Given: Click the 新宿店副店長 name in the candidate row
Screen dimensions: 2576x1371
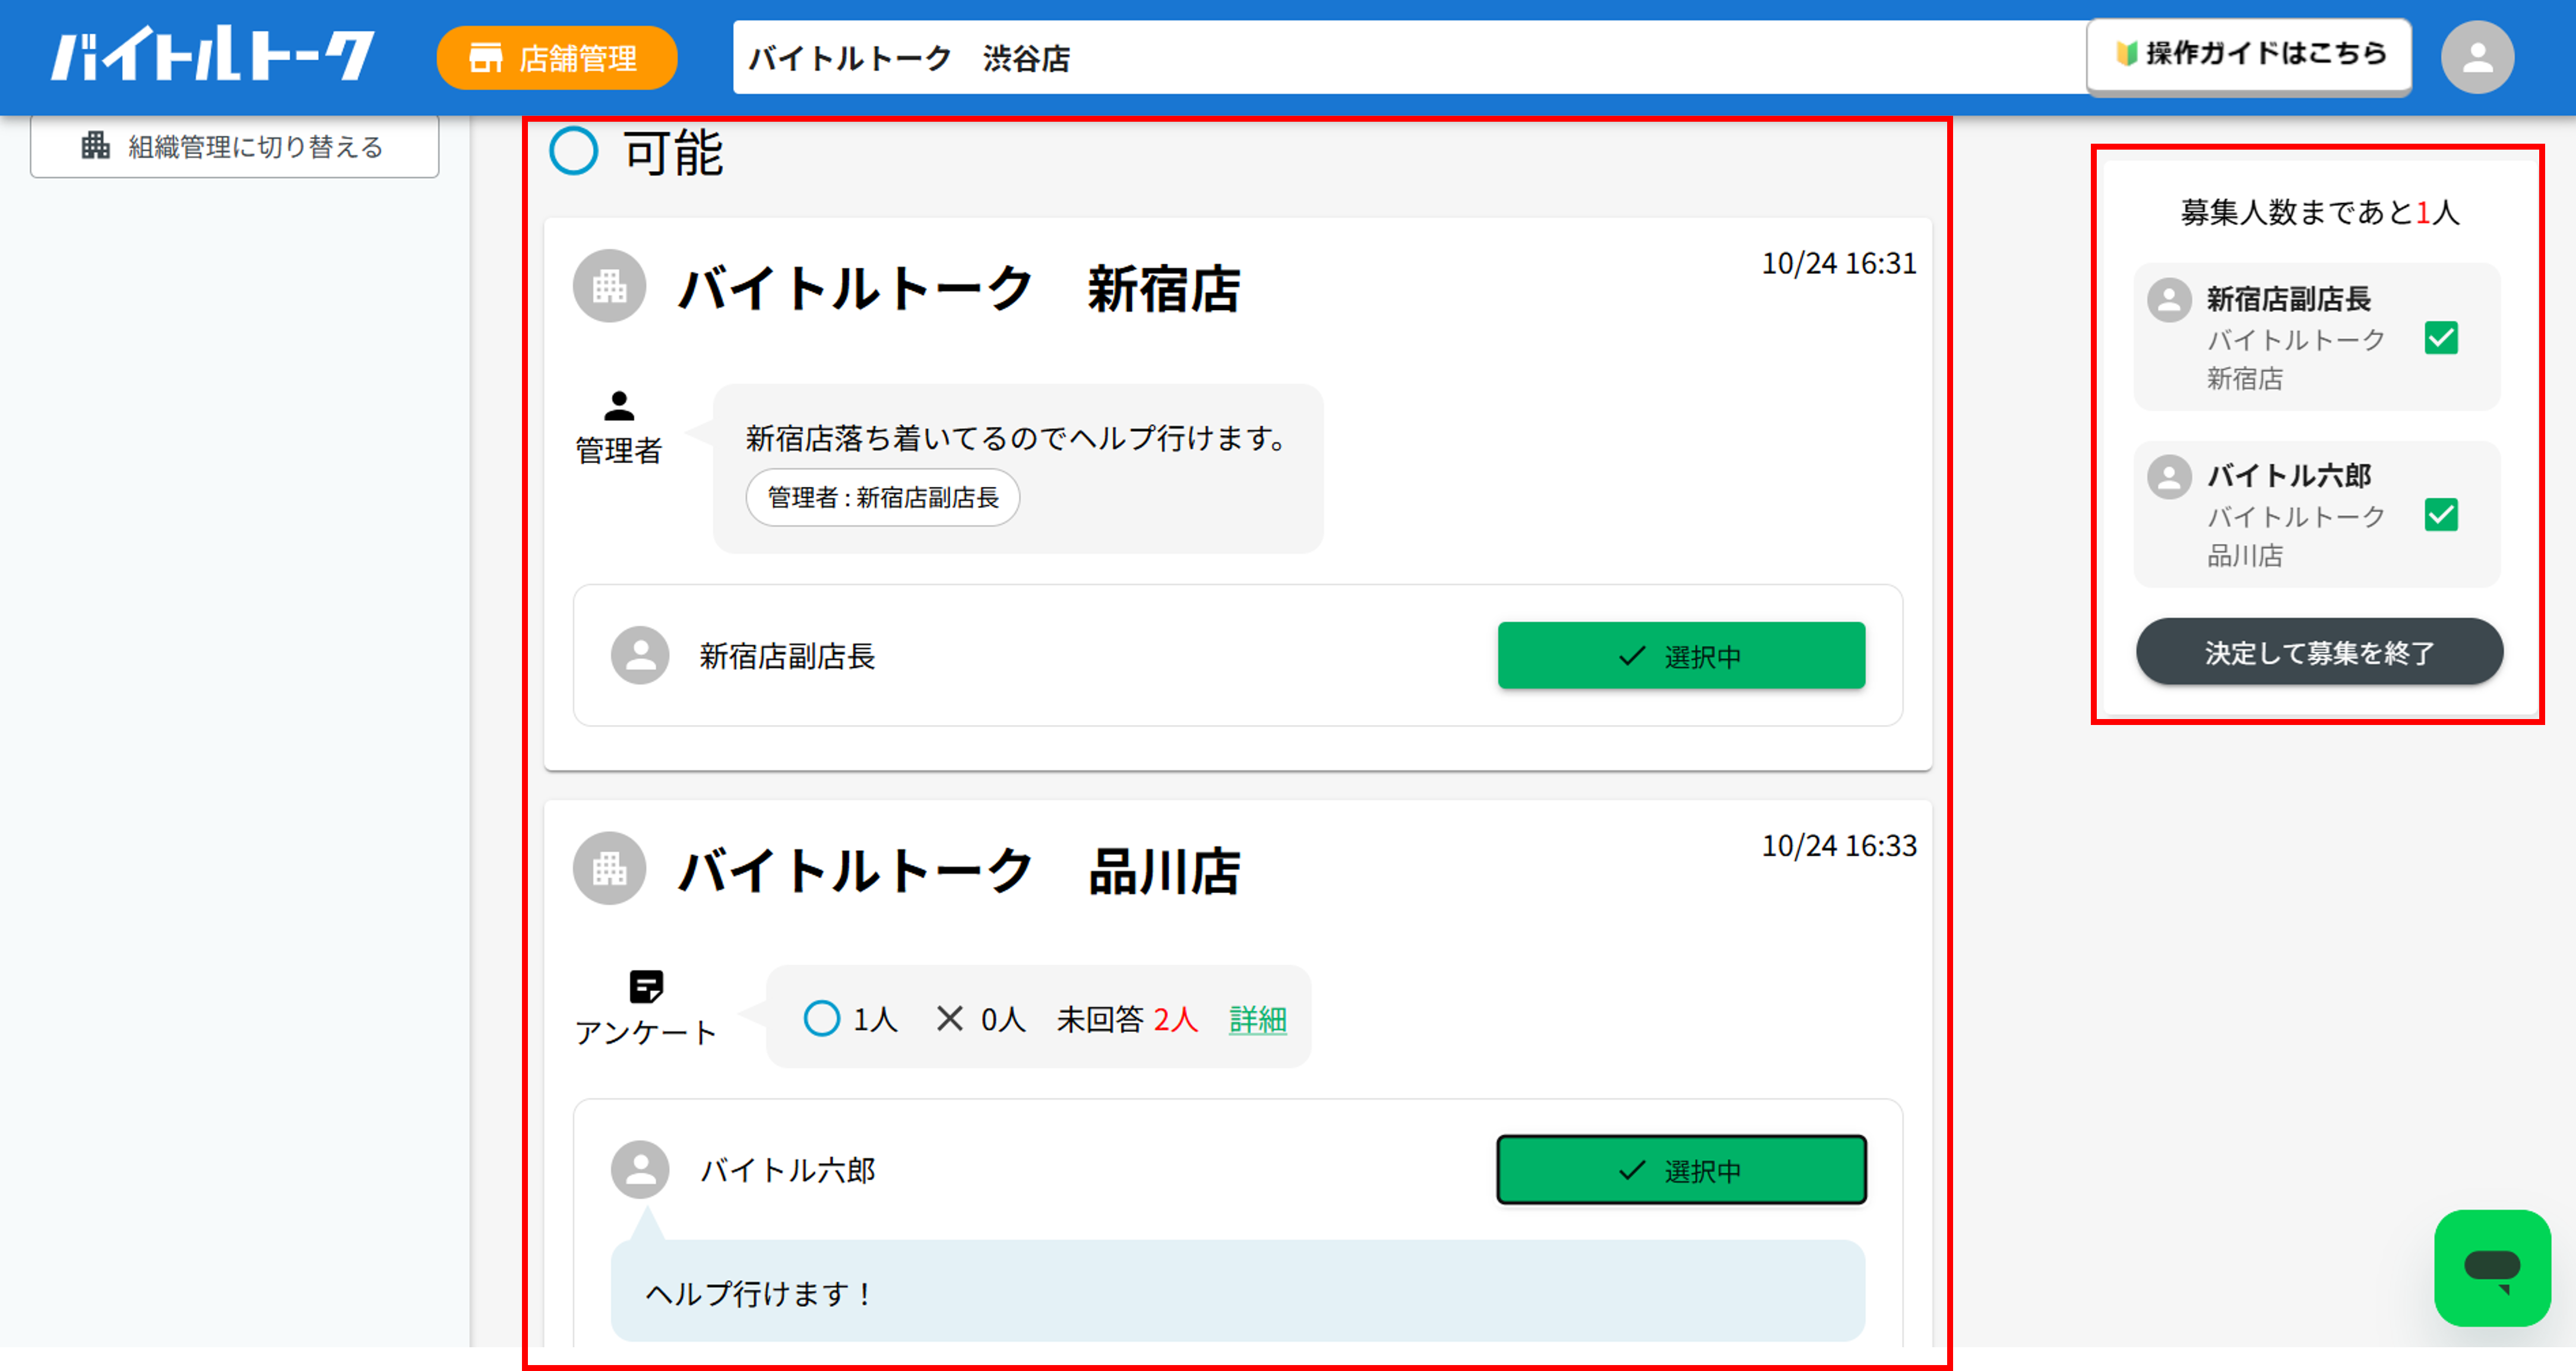Looking at the screenshot, I should [787, 657].
